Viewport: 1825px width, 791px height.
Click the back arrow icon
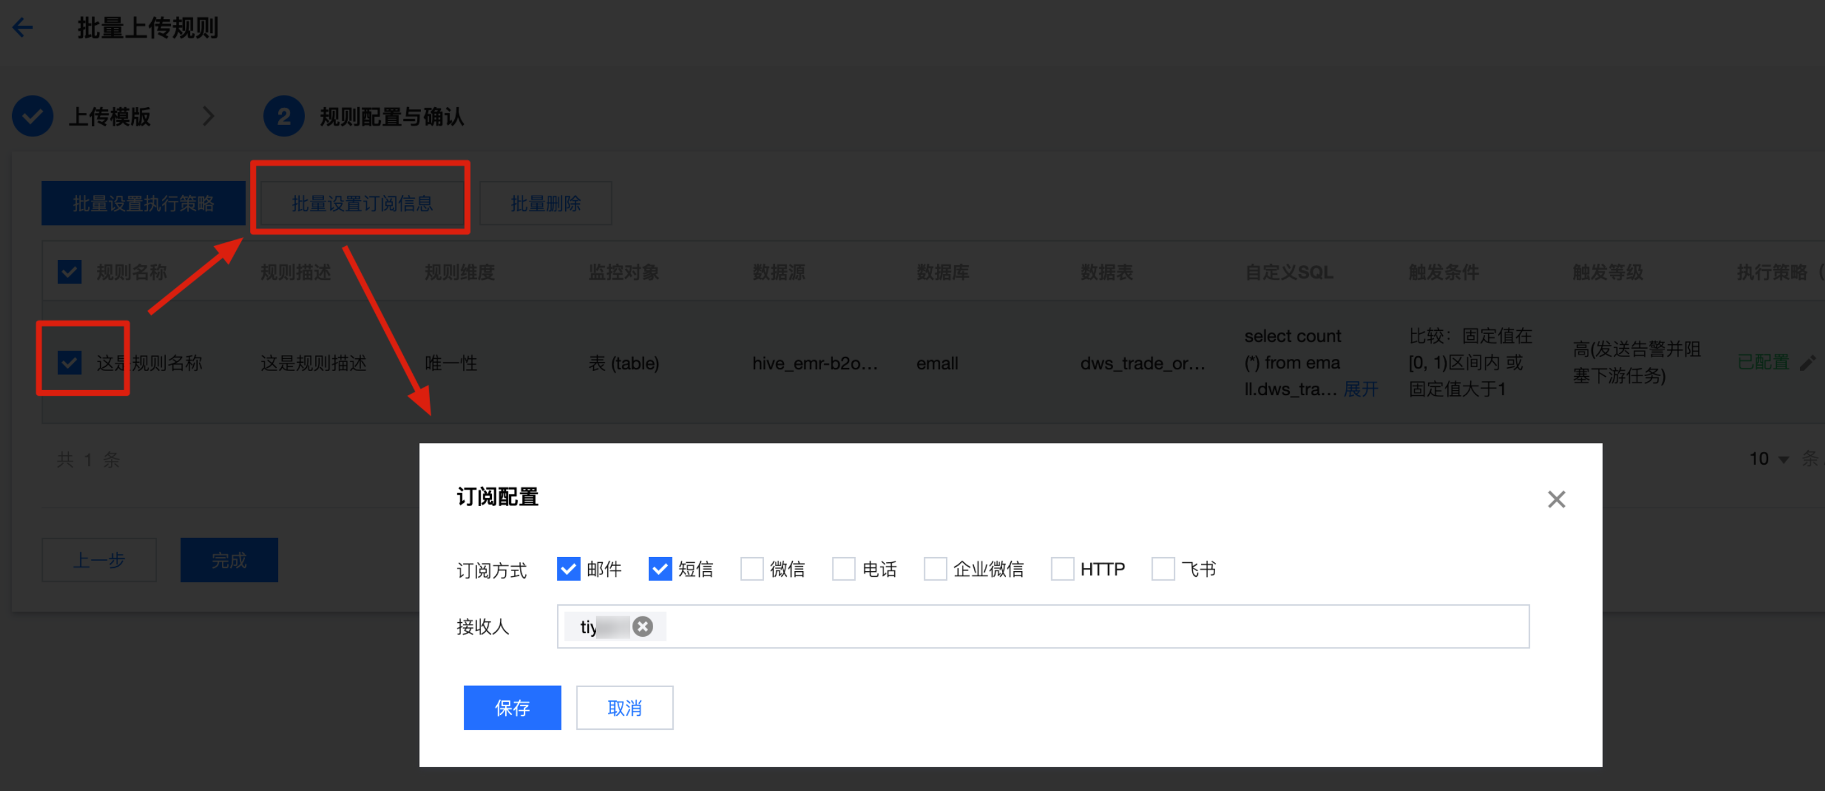23,27
